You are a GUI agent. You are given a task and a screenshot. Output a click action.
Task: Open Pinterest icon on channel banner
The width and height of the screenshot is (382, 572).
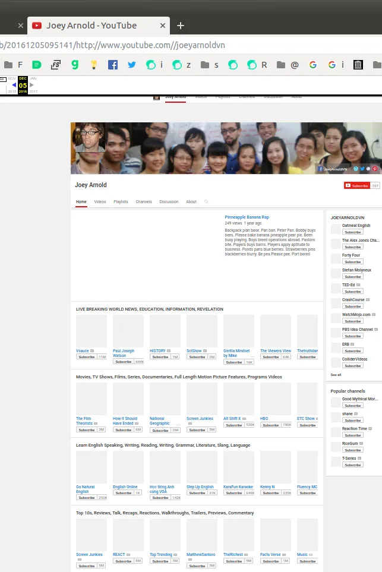click(375, 169)
